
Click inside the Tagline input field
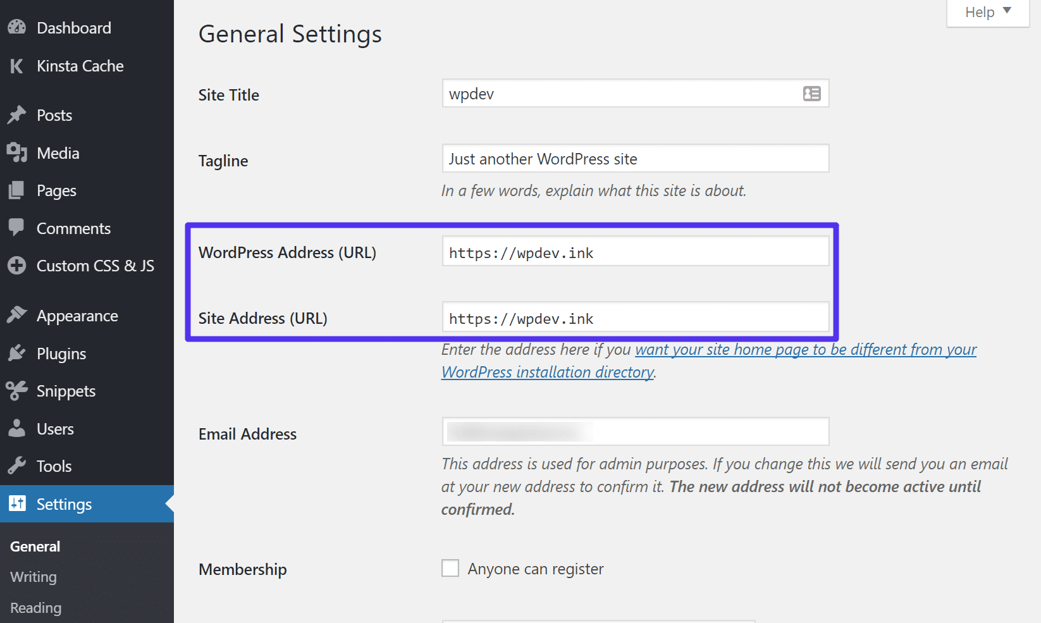tap(635, 158)
